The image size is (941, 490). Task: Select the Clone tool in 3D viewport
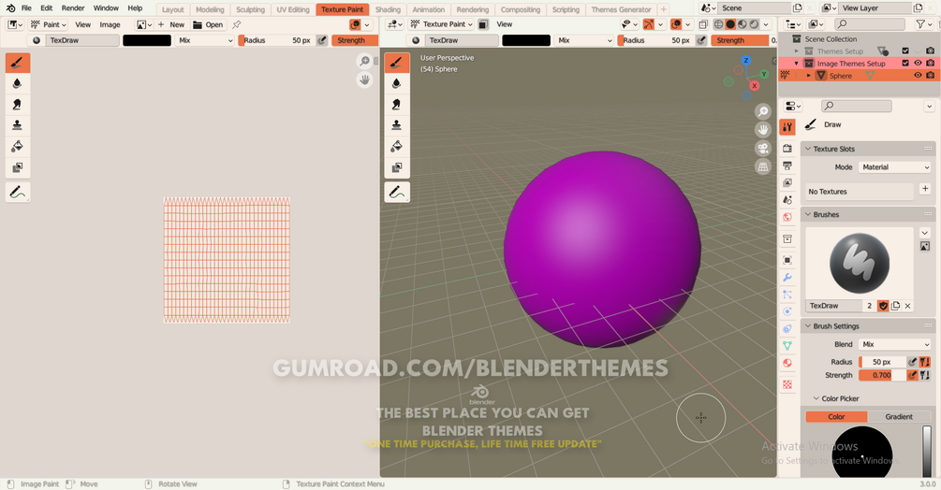[x=397, y=125]
